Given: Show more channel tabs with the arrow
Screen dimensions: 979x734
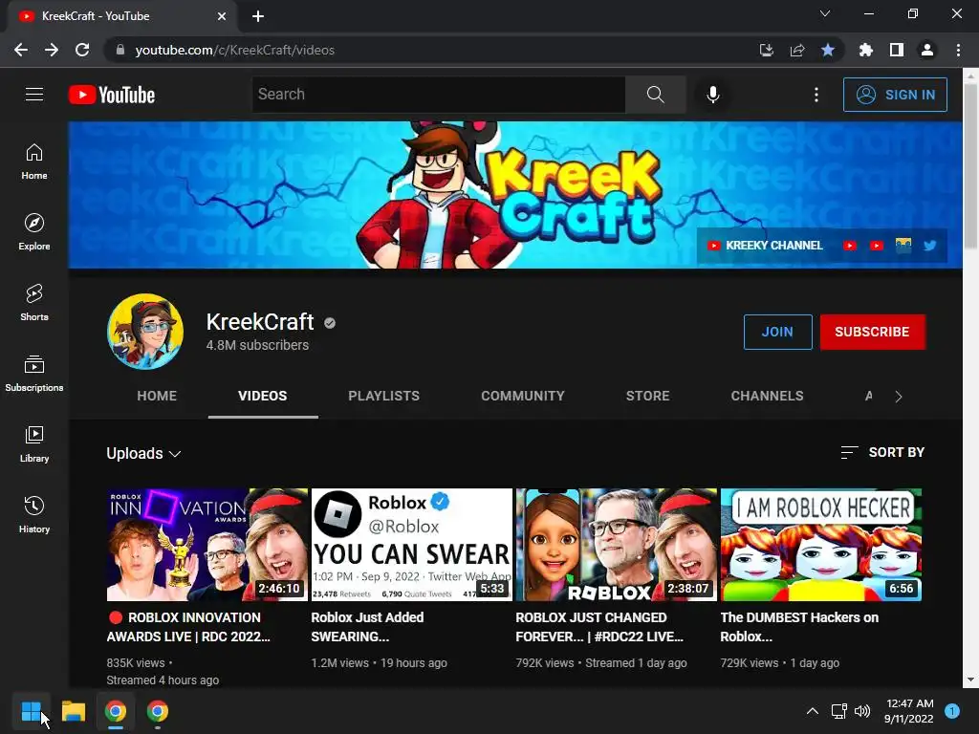Looking at the screenshot, I should coord(898,397).
